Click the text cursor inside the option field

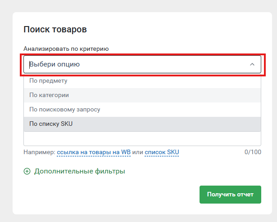coord(30,65)
